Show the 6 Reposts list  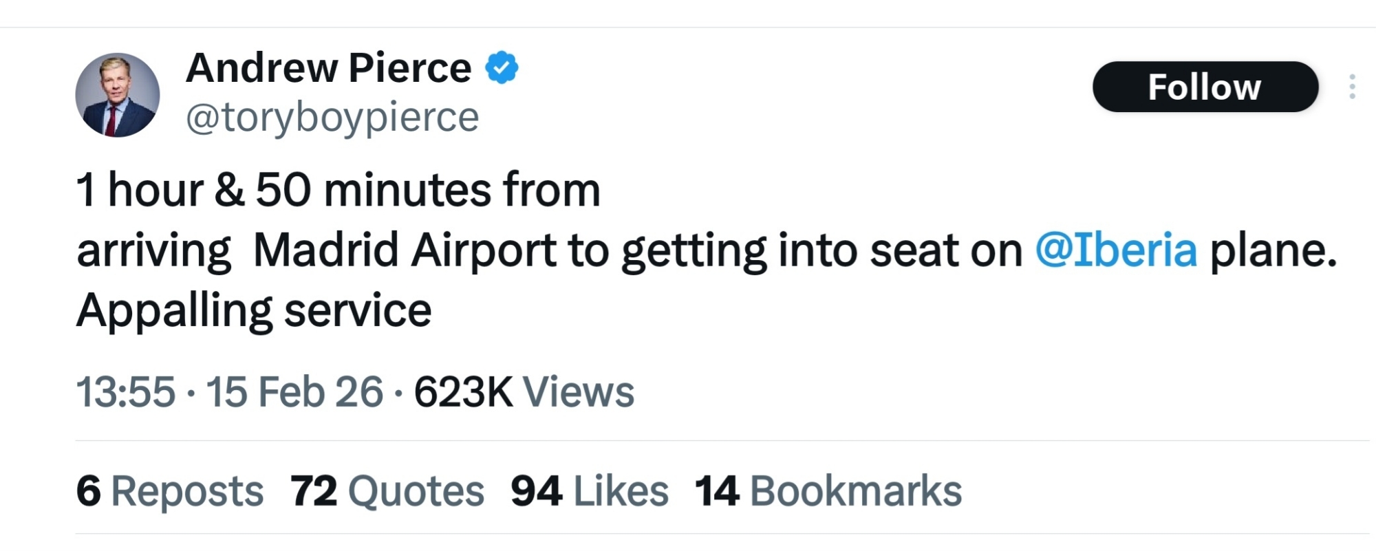(x=169, y=491)
